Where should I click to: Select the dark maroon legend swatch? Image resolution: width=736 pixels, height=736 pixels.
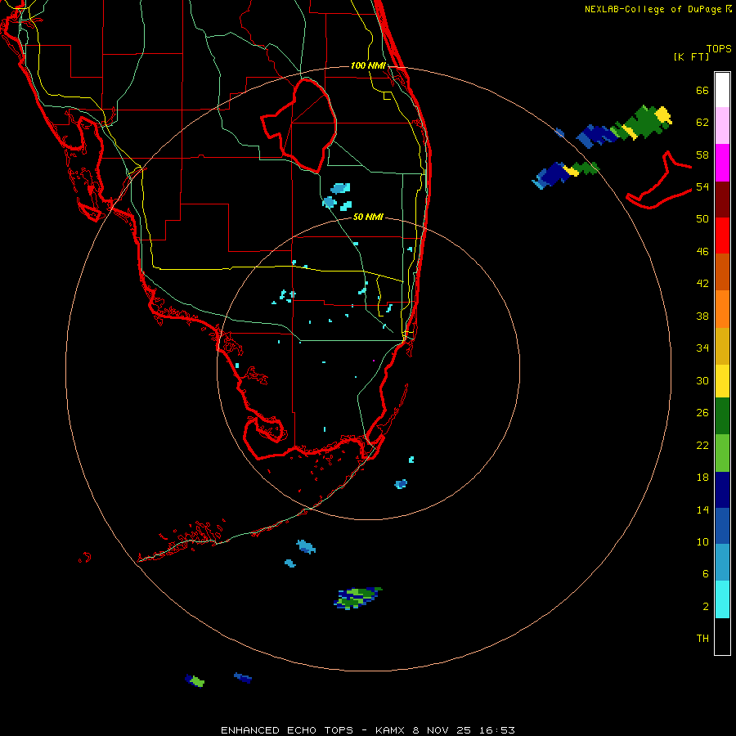(722, 200)
